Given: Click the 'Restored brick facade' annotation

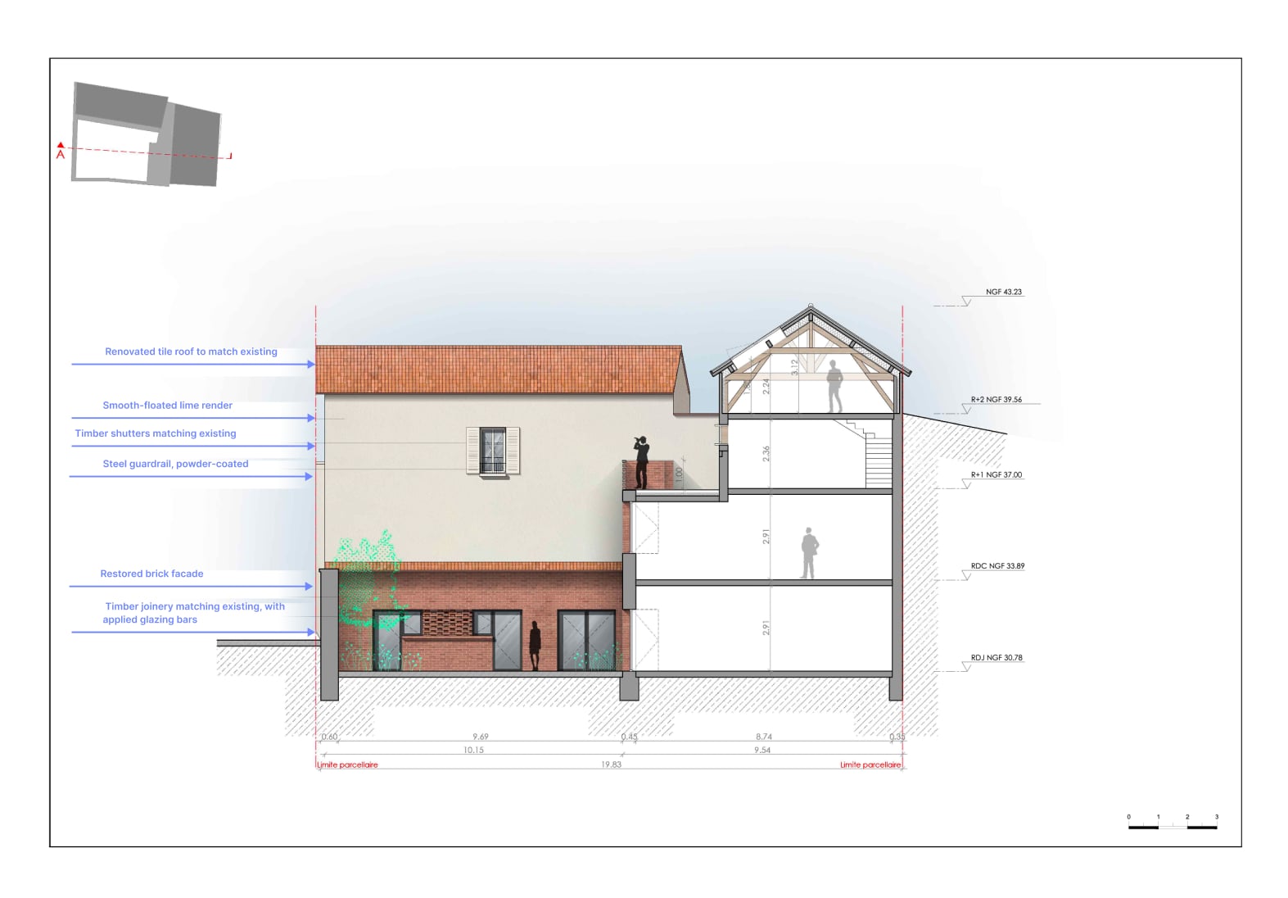Looking at the screenshot, I should pyautogui.click(x=151, y=574).
